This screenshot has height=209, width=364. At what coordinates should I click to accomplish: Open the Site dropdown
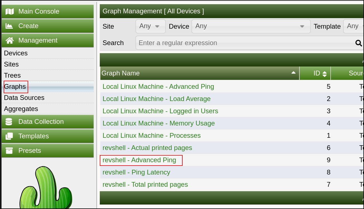click(151, 26)
